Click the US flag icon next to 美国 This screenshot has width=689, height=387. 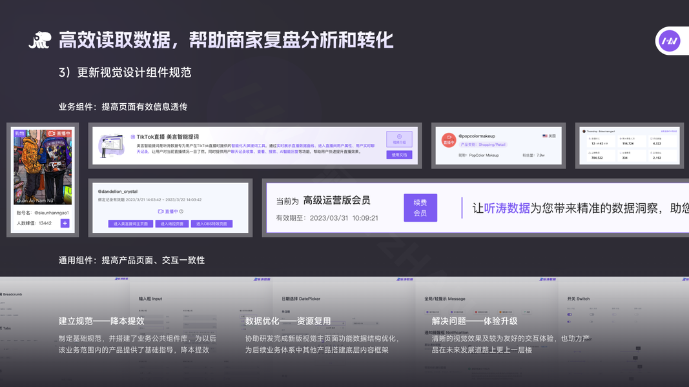click(545, 136)
